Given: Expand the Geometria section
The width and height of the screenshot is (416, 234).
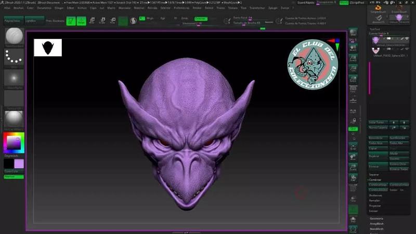Looking at the screenshot, I should [x=376, y=218].
